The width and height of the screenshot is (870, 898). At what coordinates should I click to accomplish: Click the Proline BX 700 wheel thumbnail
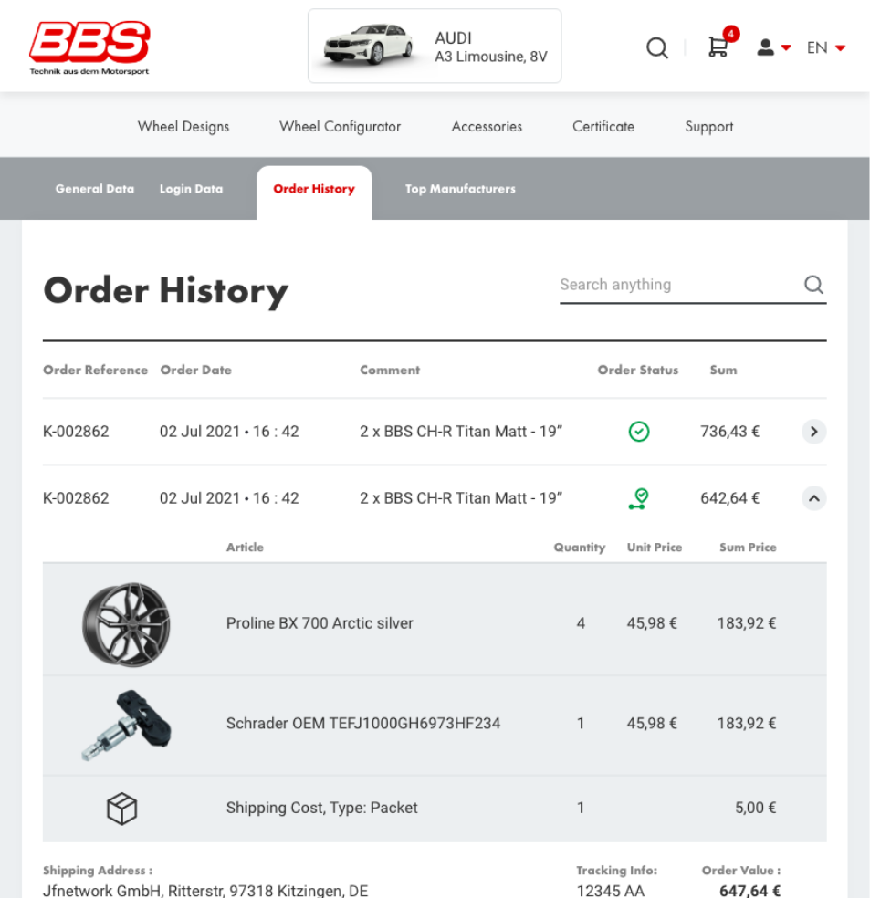coord(126,624)
